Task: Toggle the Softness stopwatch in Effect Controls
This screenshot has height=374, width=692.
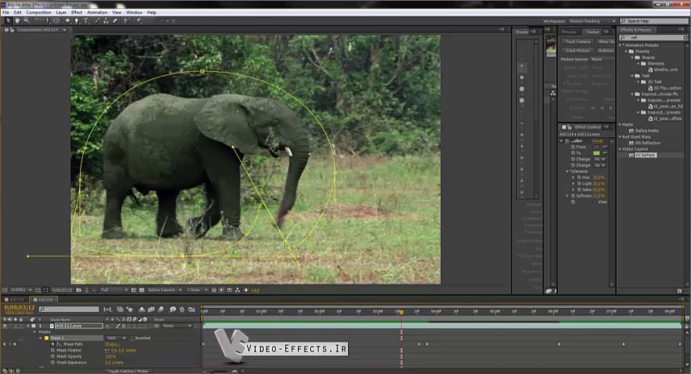Action: click(573, 196)
